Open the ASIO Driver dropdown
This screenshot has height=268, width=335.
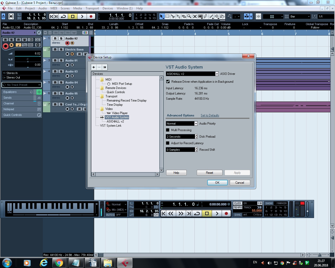pyautogui.click(x=217, y=74)
